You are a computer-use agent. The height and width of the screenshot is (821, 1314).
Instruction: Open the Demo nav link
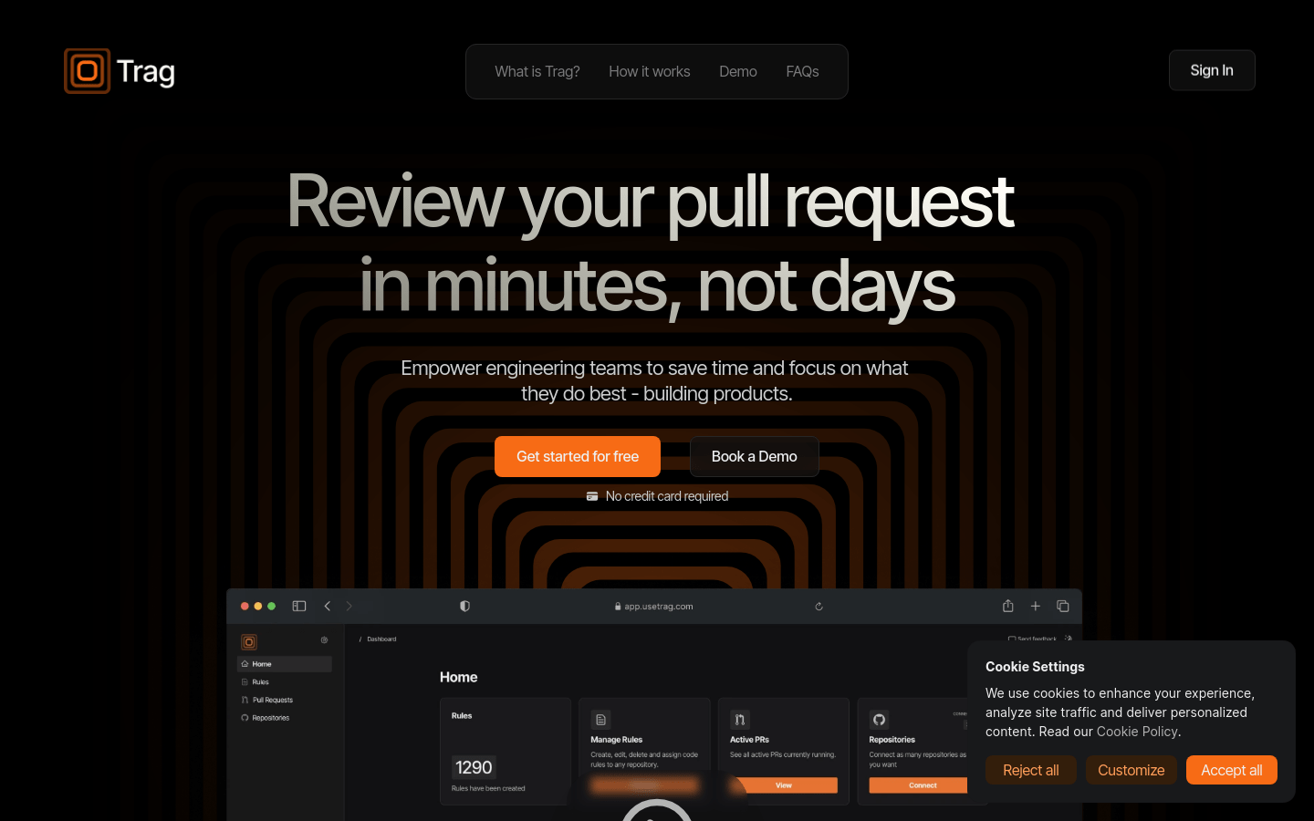click(x=738, y=71)
